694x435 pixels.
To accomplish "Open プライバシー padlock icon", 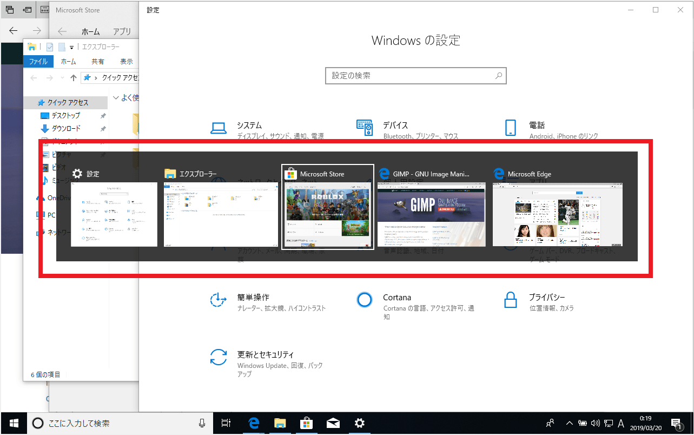I will [x=510, y=299].
